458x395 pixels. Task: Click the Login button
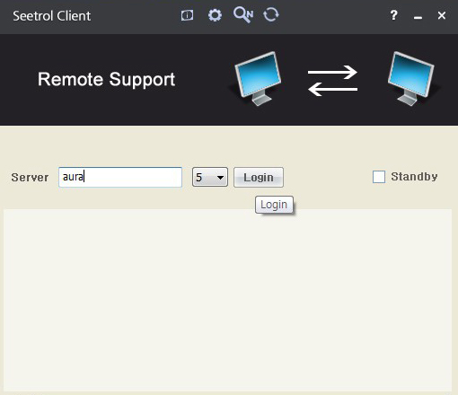click(259, 177)
